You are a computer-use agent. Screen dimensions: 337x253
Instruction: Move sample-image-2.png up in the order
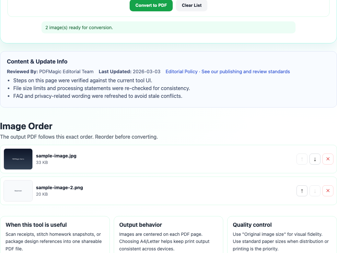[x=302, y=191]
